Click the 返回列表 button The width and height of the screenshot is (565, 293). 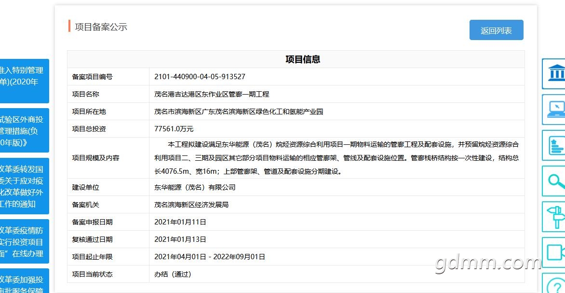[496, 30]
